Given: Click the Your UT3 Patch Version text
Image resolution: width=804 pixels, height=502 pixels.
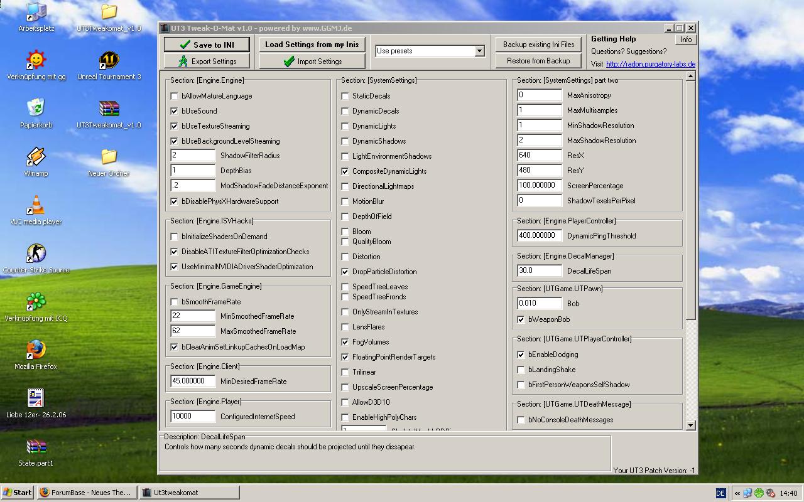Looking at the screenshot, I should [655, 471].
